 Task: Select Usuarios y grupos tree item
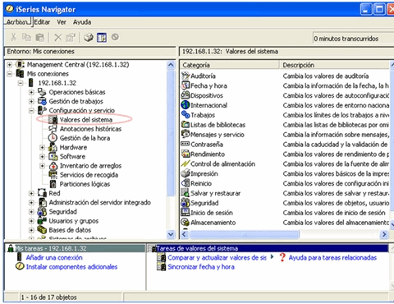[x=74, y=221]
